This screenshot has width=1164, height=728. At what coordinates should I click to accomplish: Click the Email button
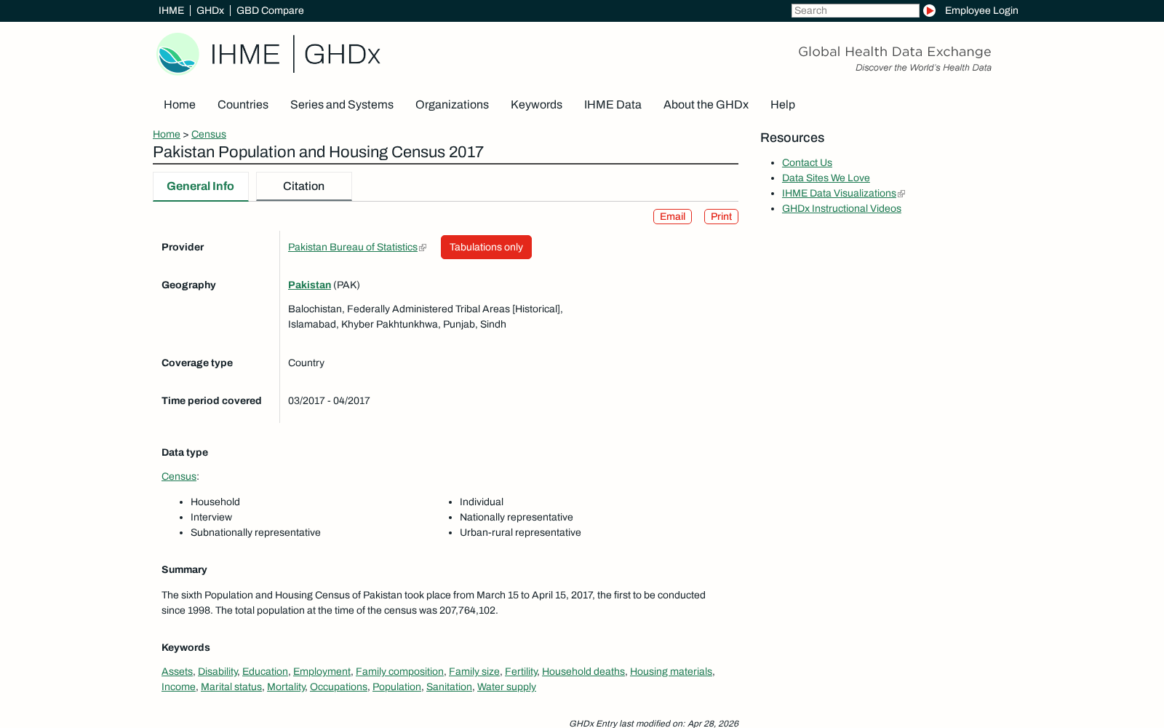pos(672,217)
